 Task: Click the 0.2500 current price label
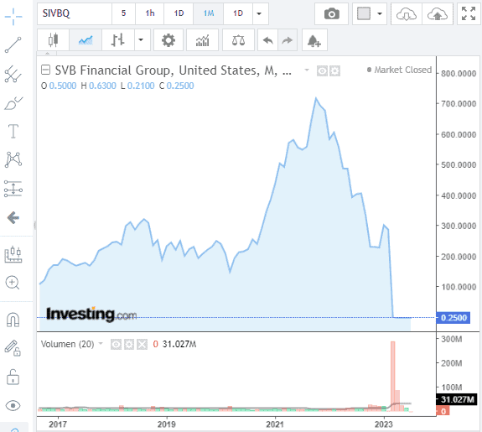(x=453, y=318)
